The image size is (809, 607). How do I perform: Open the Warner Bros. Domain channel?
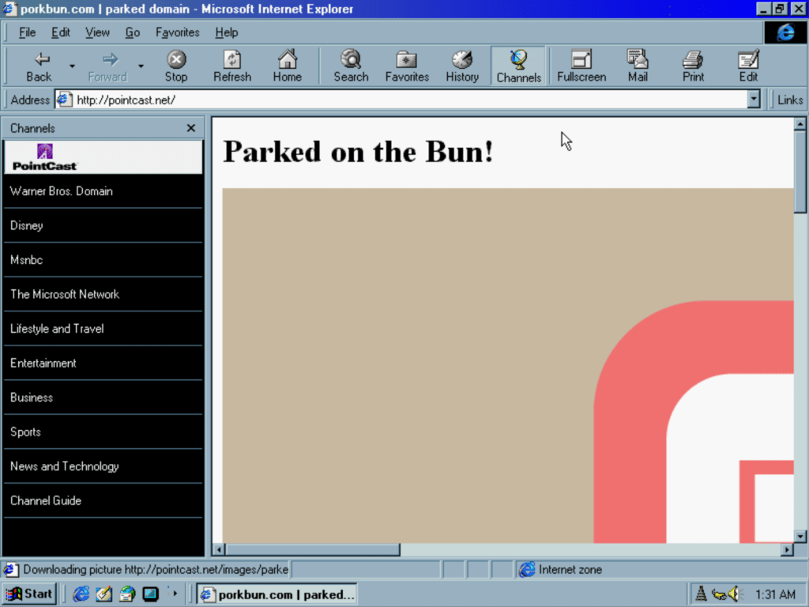pos(62,191)
